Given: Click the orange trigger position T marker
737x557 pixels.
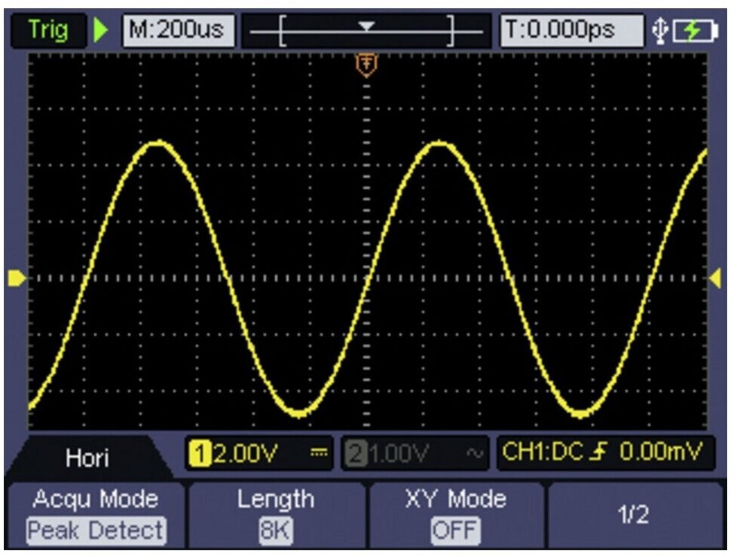Looking at the screenshot, I should 366,66.
